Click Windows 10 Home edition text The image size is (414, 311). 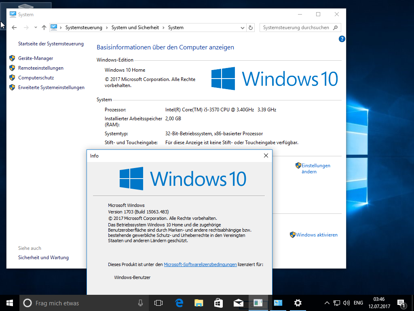coord(125,70)
